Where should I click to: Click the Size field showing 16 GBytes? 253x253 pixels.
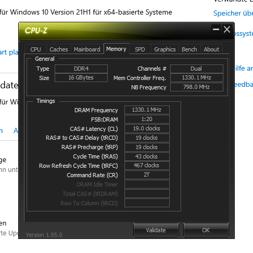[x=81, y=77]
